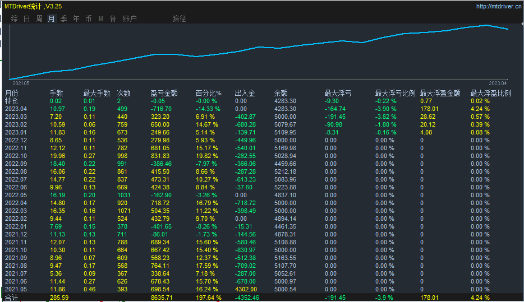The height and width of the screenshot is (302, 524).
Task: Select the 2023.01 month row
Action: coord(16,132)
